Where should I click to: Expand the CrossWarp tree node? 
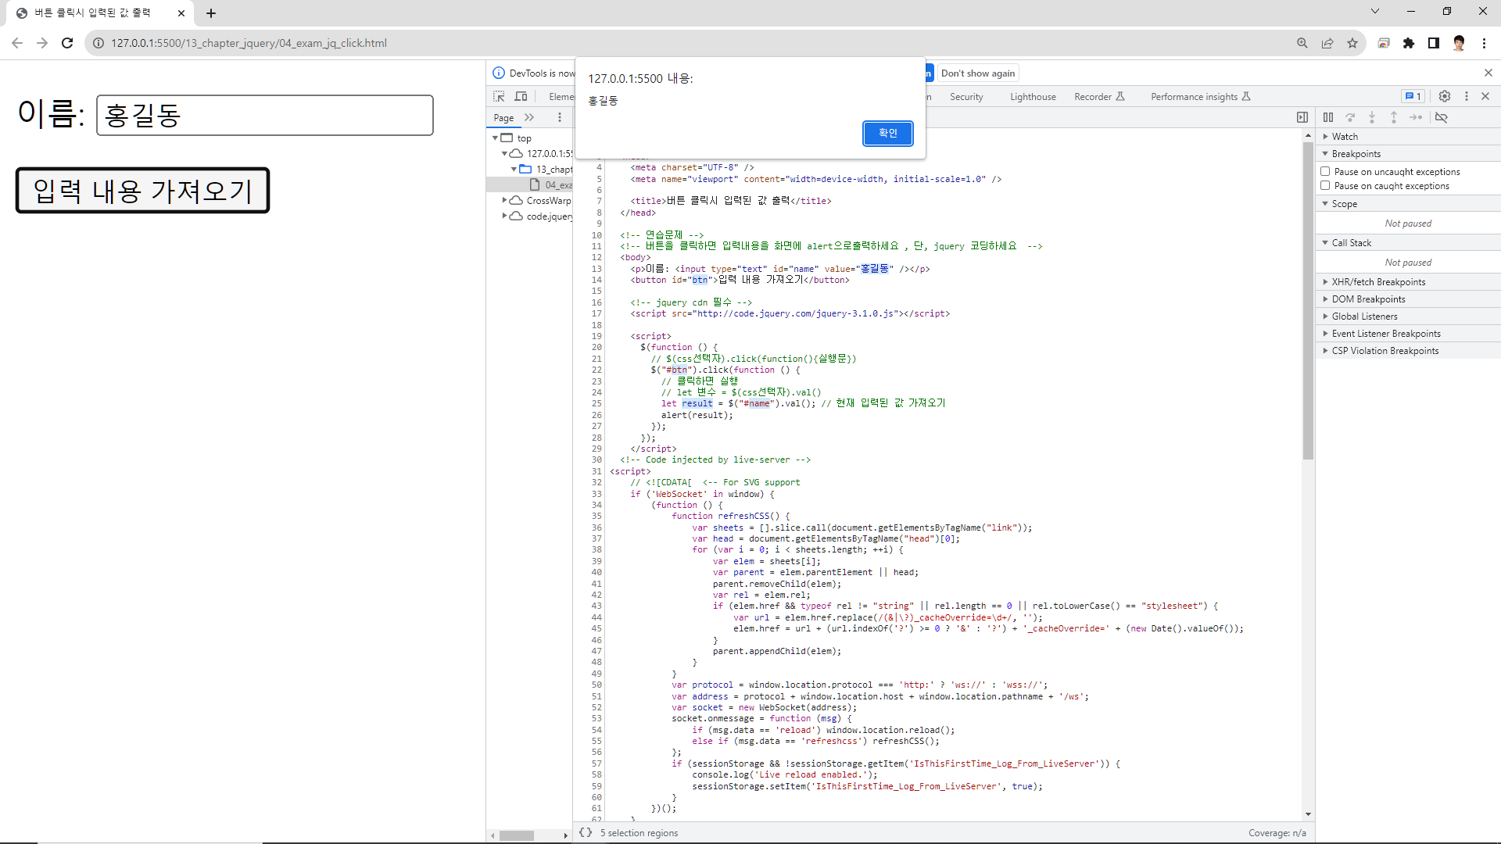505,200
